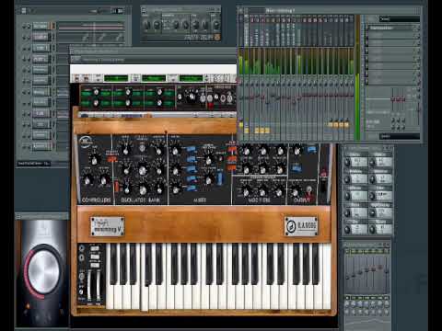
Task: Click the Oscillator 3 Waveform knob
Action: pyautogui.click(x=159, y=190)
